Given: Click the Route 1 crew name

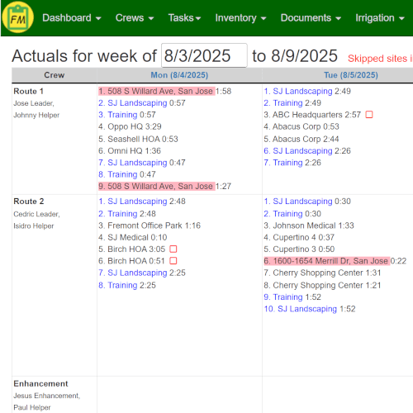Looking at the screenshot, I should (28, 91).
